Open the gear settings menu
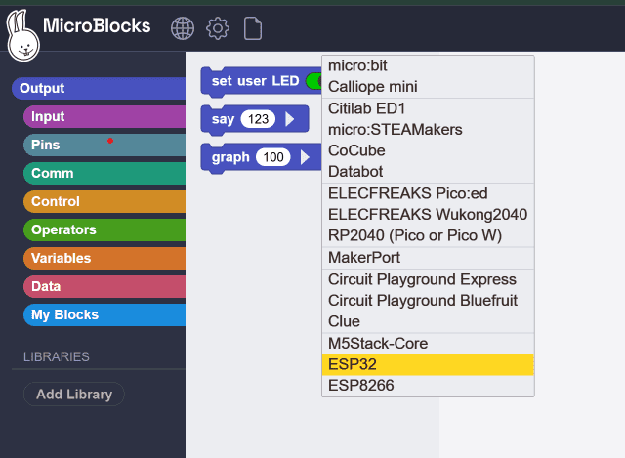The height and width of the screenshot is (458, 625). pos(217,28)
